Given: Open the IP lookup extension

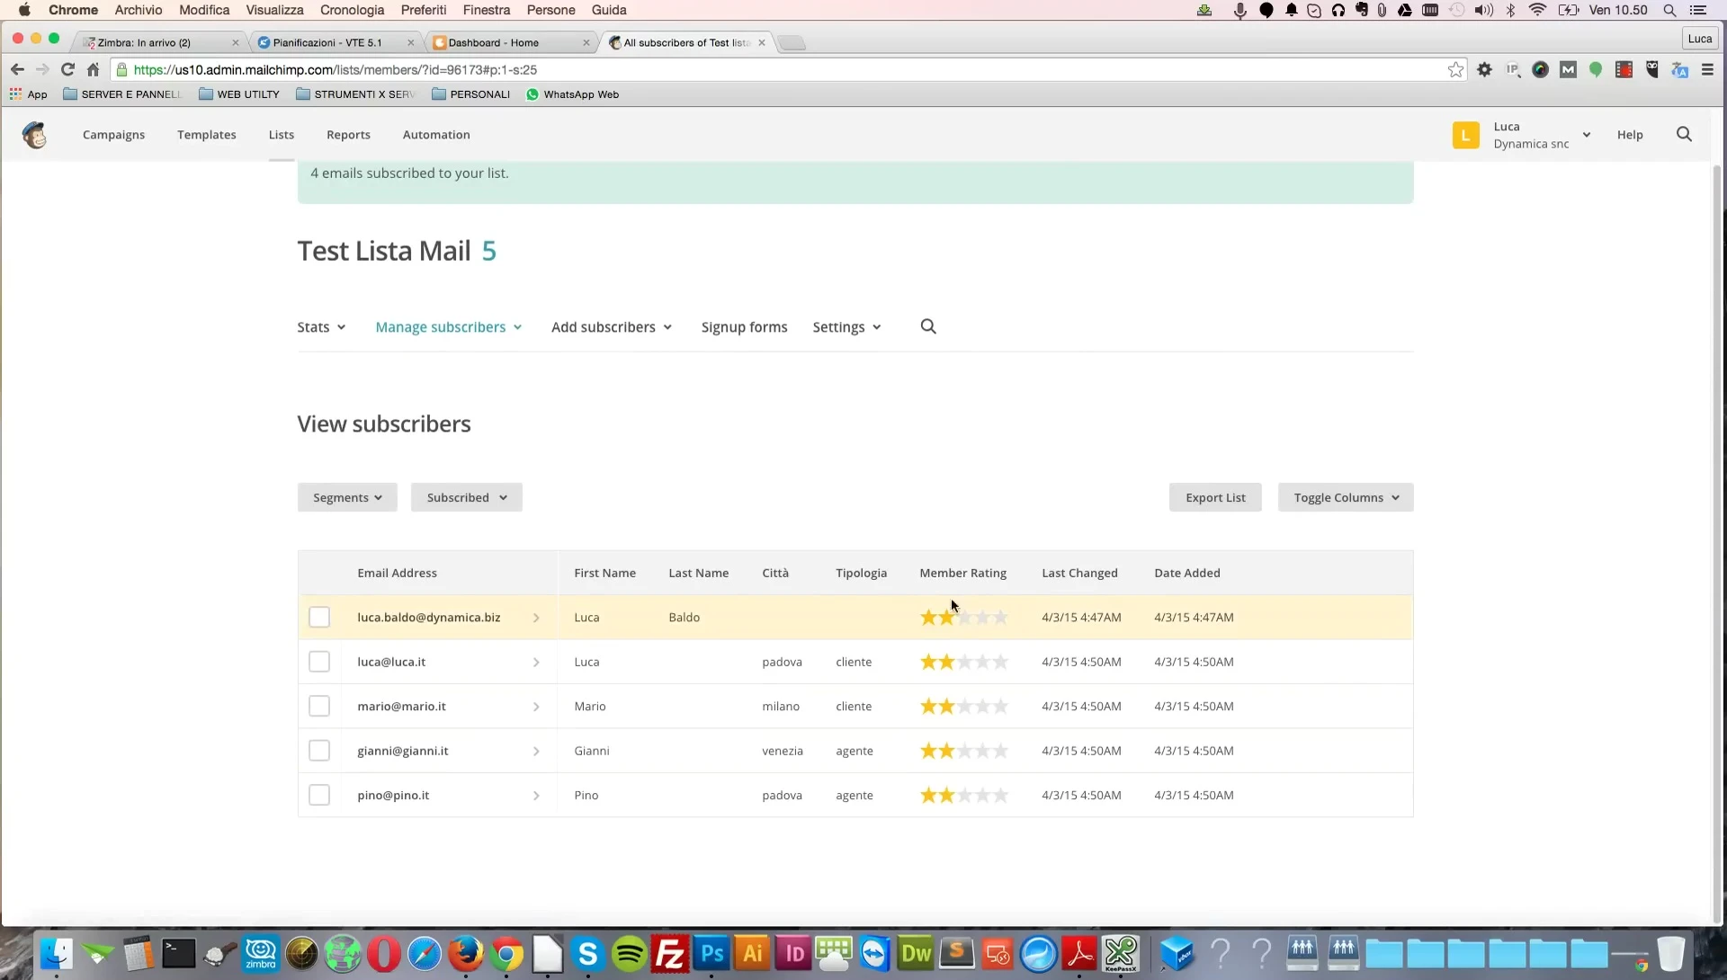Looking at the screenshot, I should coord(1513,69).
